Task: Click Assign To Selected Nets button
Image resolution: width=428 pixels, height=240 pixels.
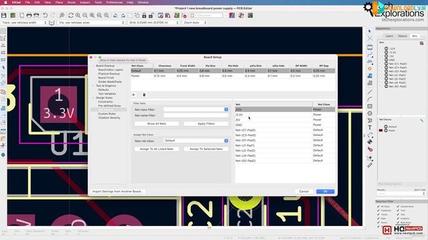Action: [206, 149]
